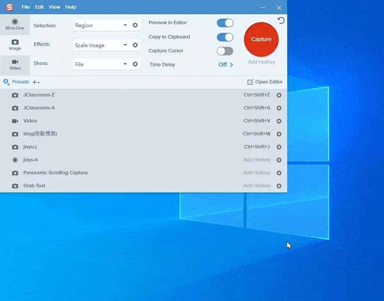Minimize the Snagit capture window
This screenshot has width=384, height=301.
click(x=263, y=8)
